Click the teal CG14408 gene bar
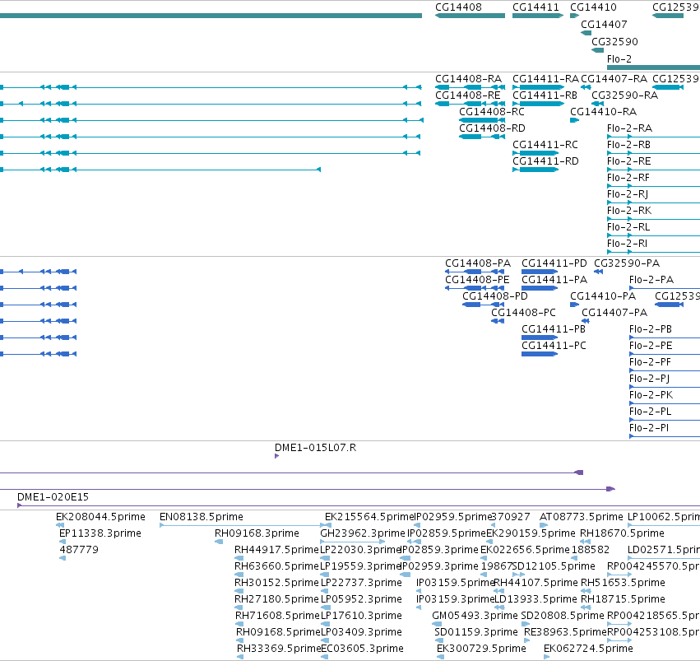This screenshot has height=661, width=700. (470, 16)
